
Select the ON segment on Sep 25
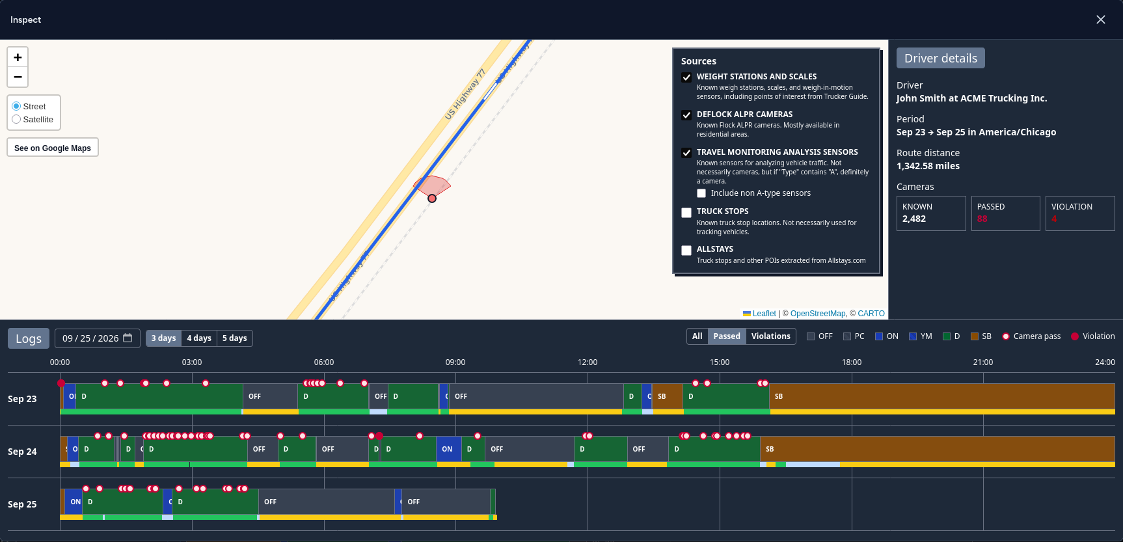74,502
